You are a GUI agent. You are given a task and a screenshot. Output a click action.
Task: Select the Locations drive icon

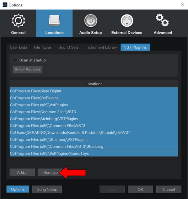click(54, 21)
